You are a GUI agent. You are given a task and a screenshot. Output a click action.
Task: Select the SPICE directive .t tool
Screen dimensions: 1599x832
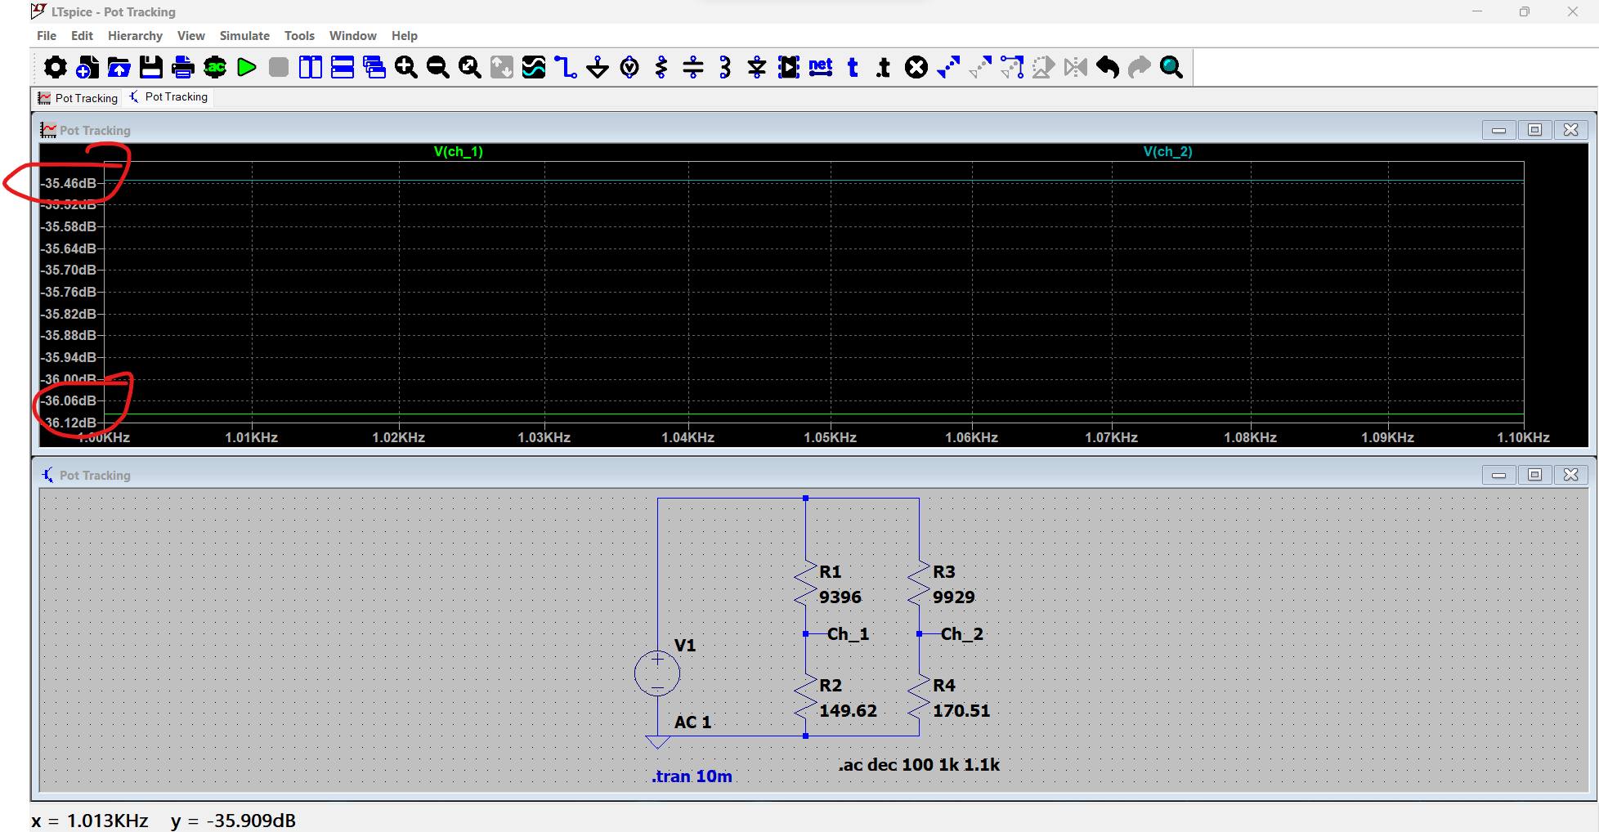point(884,67)
